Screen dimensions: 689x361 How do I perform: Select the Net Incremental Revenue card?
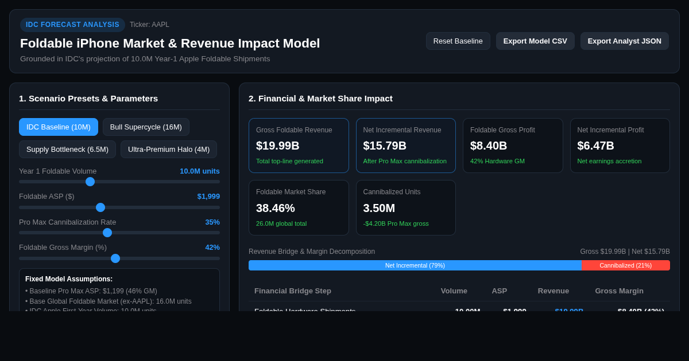(x=406, y=146)
